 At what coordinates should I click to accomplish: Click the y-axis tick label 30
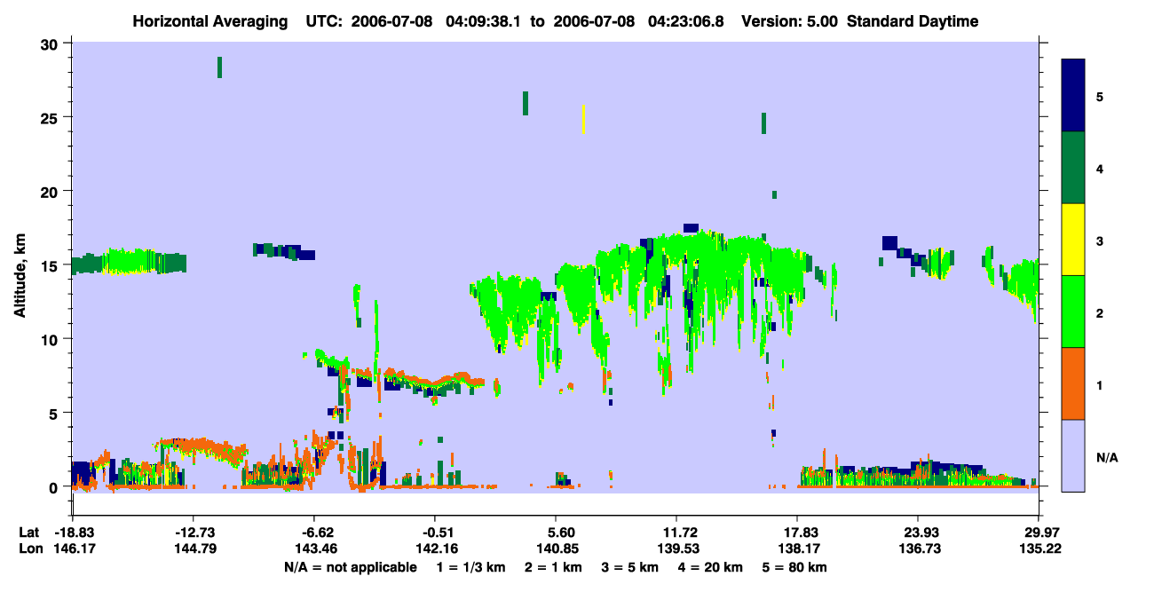(51, 43)
